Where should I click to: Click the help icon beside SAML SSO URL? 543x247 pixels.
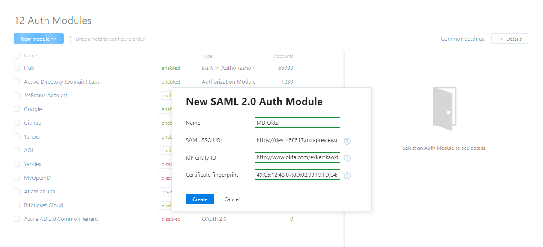click(347, 140)
